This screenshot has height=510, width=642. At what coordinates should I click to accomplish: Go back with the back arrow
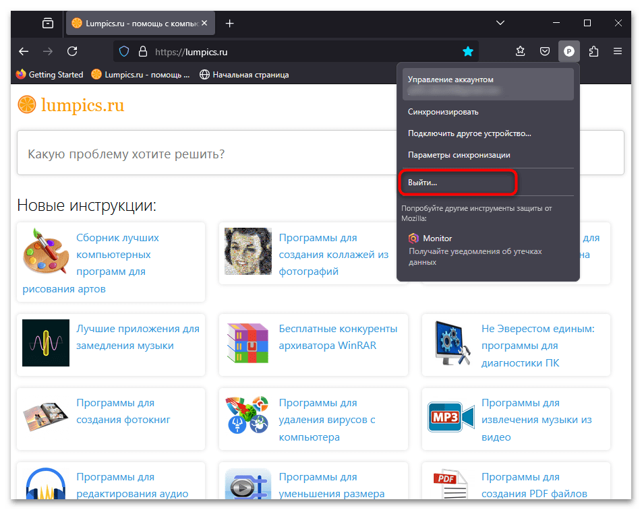tap(24, 51)
